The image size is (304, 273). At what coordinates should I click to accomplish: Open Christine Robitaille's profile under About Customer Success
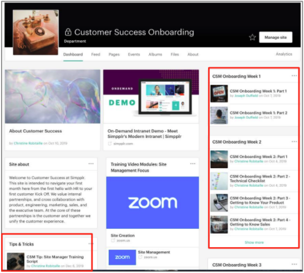(x=28, y=143)
